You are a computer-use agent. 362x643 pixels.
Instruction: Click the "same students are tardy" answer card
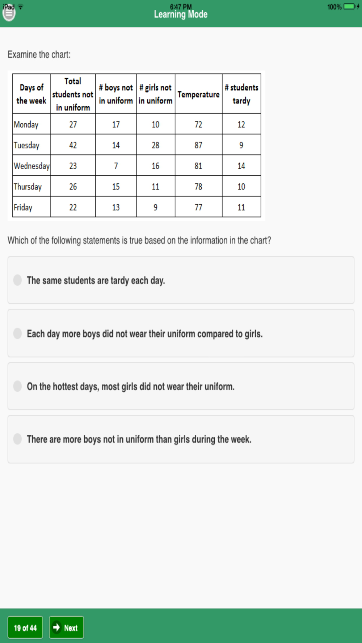click(181, 280)
